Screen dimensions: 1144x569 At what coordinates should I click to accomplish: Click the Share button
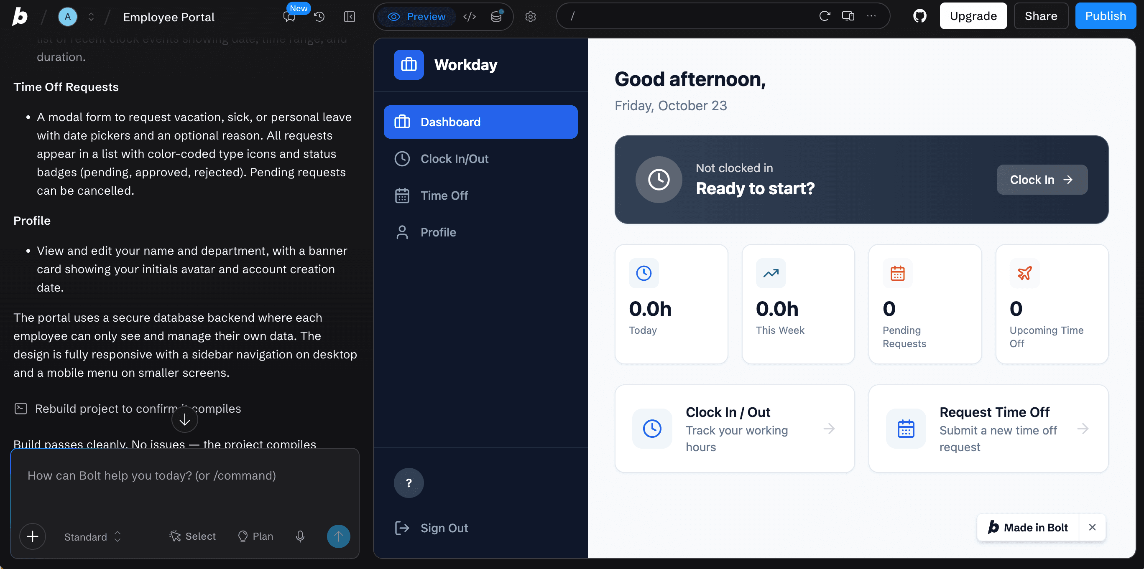1041,16
